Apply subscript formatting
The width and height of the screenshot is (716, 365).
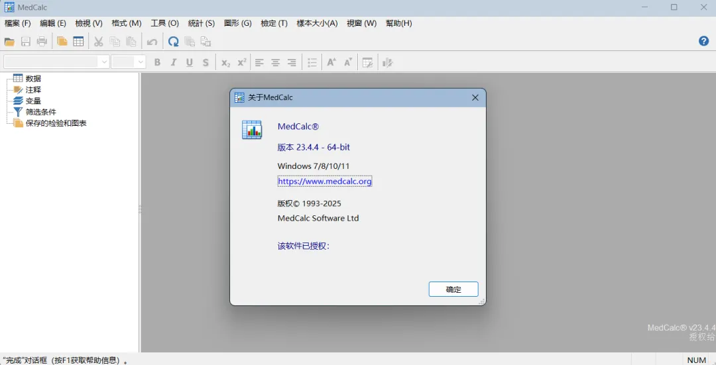pos(225,62)
